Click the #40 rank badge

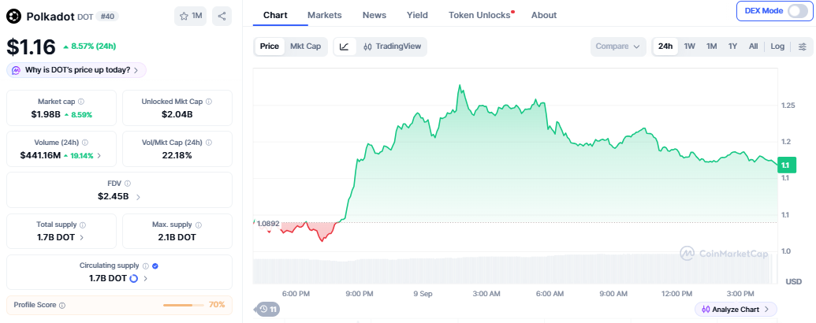108,17
